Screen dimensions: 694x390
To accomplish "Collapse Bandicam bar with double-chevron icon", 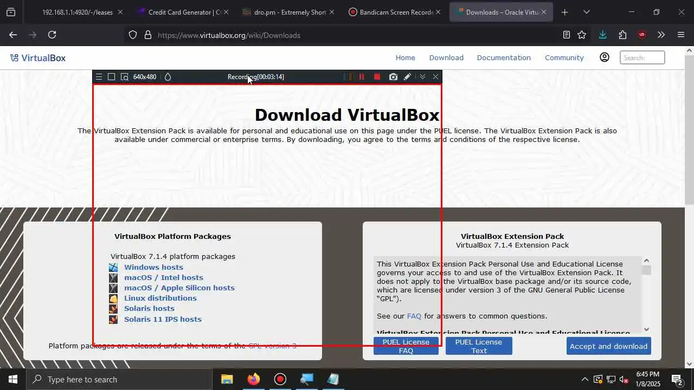I will click(x=422, y=77).
